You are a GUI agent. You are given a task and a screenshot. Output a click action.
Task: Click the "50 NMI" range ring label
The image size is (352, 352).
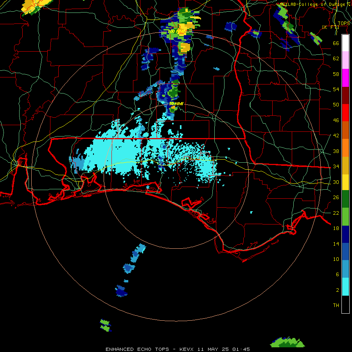(x=176, y=104)
